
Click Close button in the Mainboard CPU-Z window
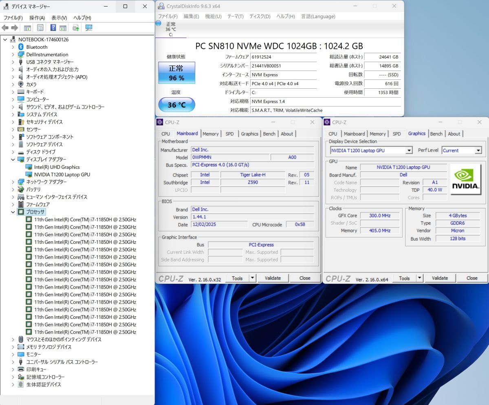[305, 278]
